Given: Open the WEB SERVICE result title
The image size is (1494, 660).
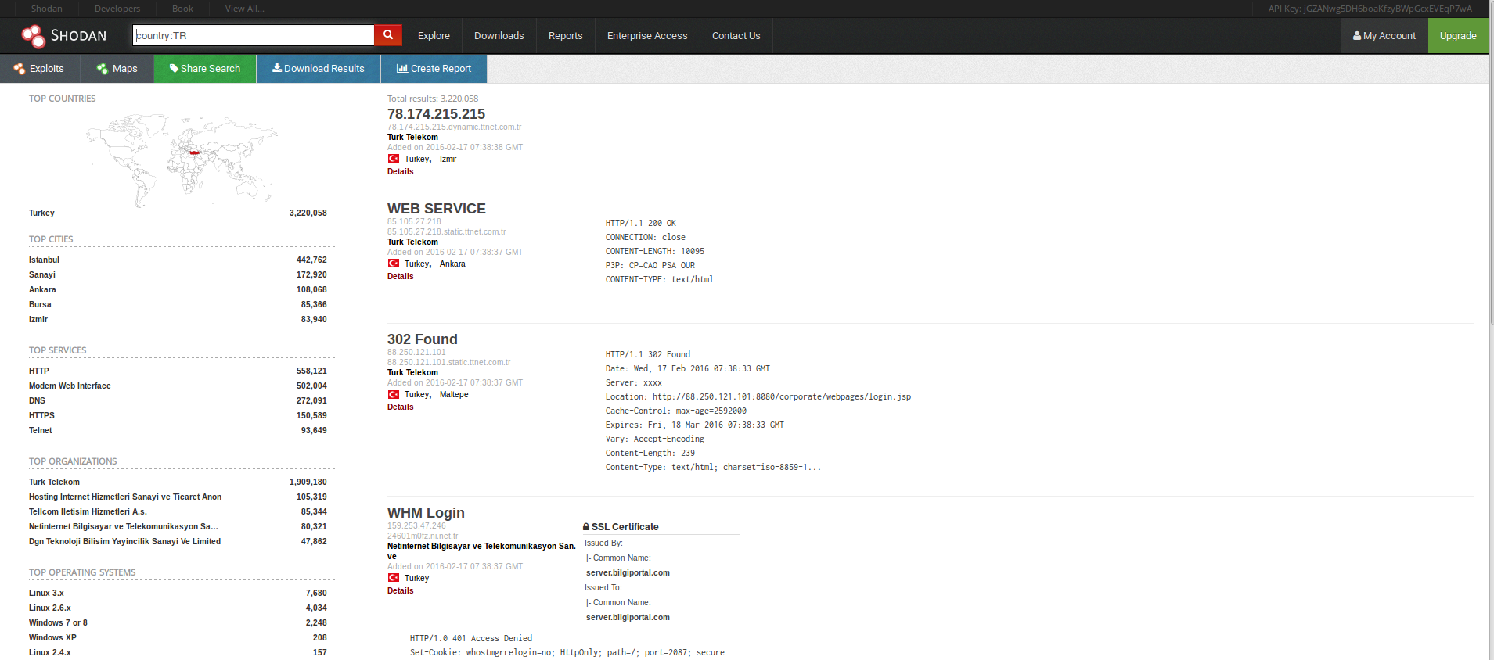Looking at the screenshot, I should [x=437, y=209].
